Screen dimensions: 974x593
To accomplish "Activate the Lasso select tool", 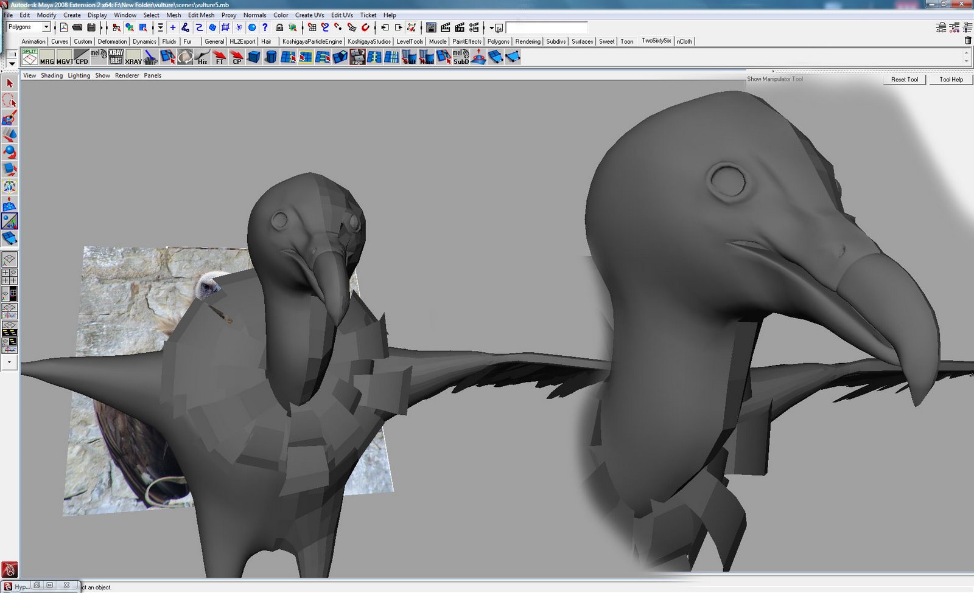I will tap(9, 100).
